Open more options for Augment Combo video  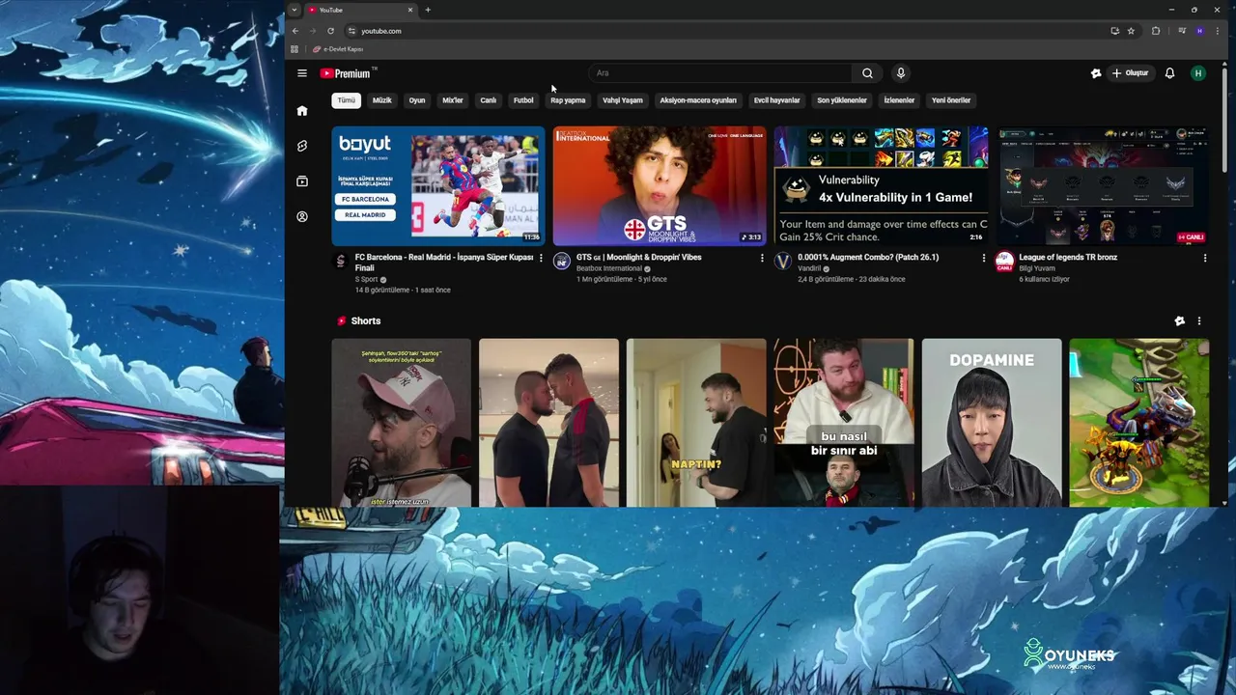pyautogui.click(x=984, y=258)
